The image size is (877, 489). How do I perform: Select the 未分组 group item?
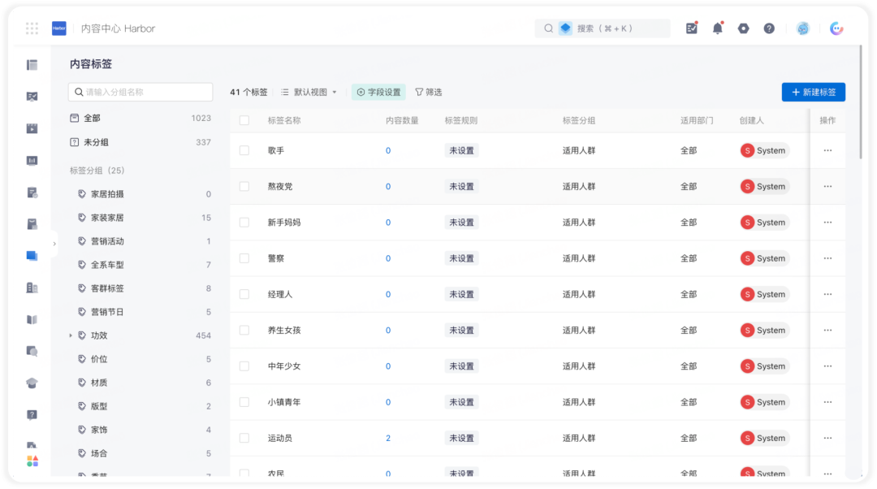pyautogui.click(x=140, y=142)
